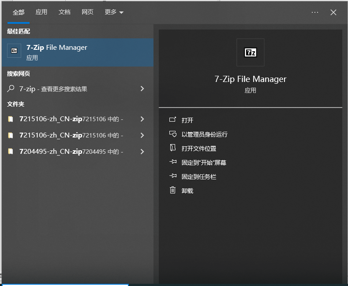Viewport: 348px width, 286px height.
Task: Expand the first 7215106-zh_CN-zip folder chevron
Action: (x=142, y=119)
